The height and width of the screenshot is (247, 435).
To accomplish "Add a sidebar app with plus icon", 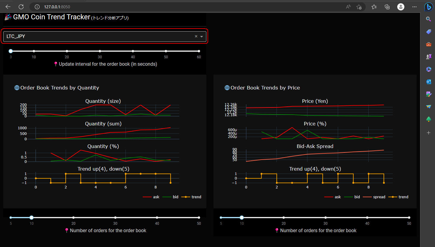I will click(x=428, y=133).
